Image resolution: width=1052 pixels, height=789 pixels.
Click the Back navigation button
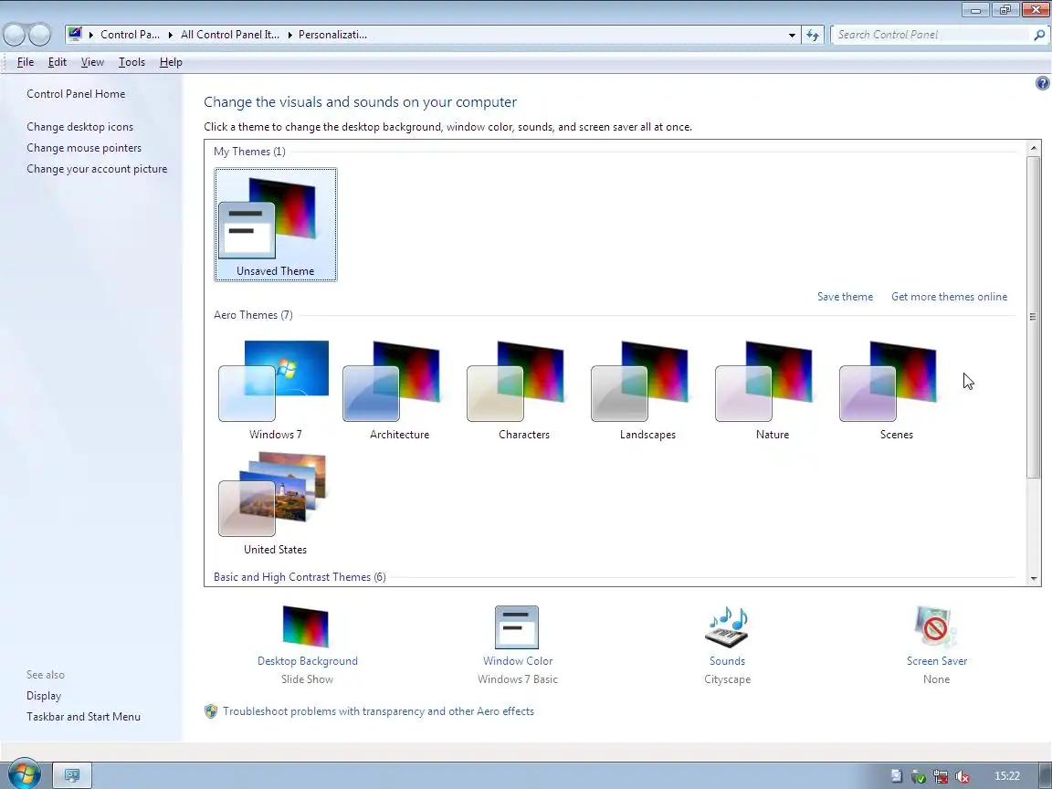(14, 34)
